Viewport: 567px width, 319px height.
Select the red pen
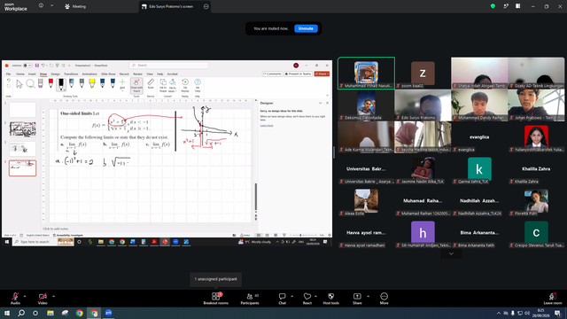[50, 84]
